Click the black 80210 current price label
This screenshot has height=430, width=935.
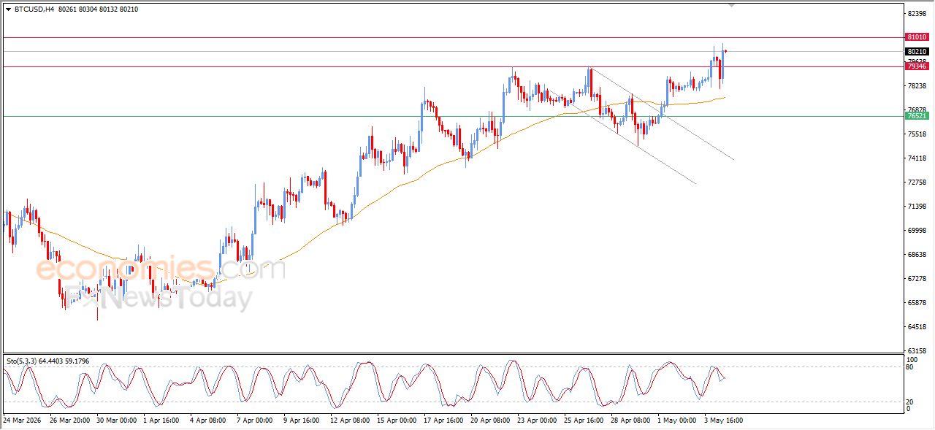(x=916, y=52)
